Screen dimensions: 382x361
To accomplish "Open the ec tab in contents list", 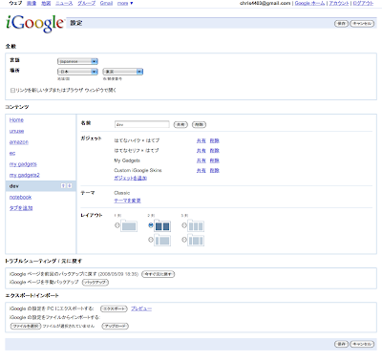I will click(x=12, y=153).
